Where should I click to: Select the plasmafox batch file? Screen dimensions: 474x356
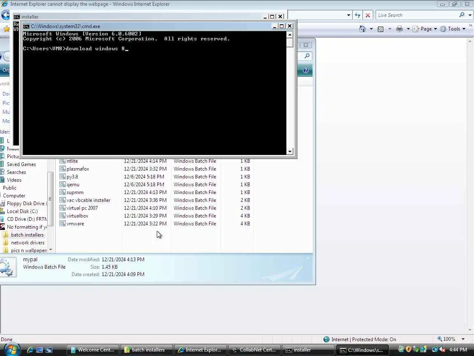pyautogui.click(x=78, y=169)
